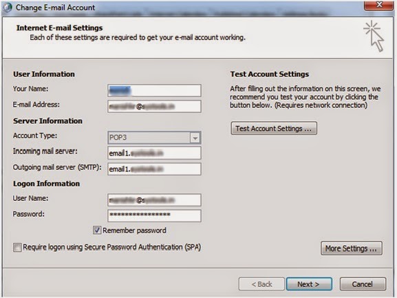Viewport: 397px width, 298px height.
Task: Click the 'Remember password' label text
Action: (x=134, y=231)
